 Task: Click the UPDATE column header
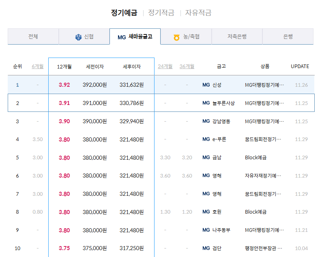coord(300,66)
